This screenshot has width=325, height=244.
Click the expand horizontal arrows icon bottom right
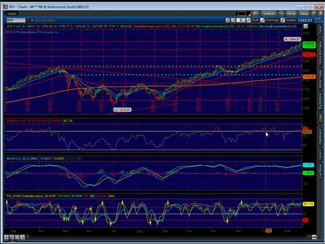point(314,237)
